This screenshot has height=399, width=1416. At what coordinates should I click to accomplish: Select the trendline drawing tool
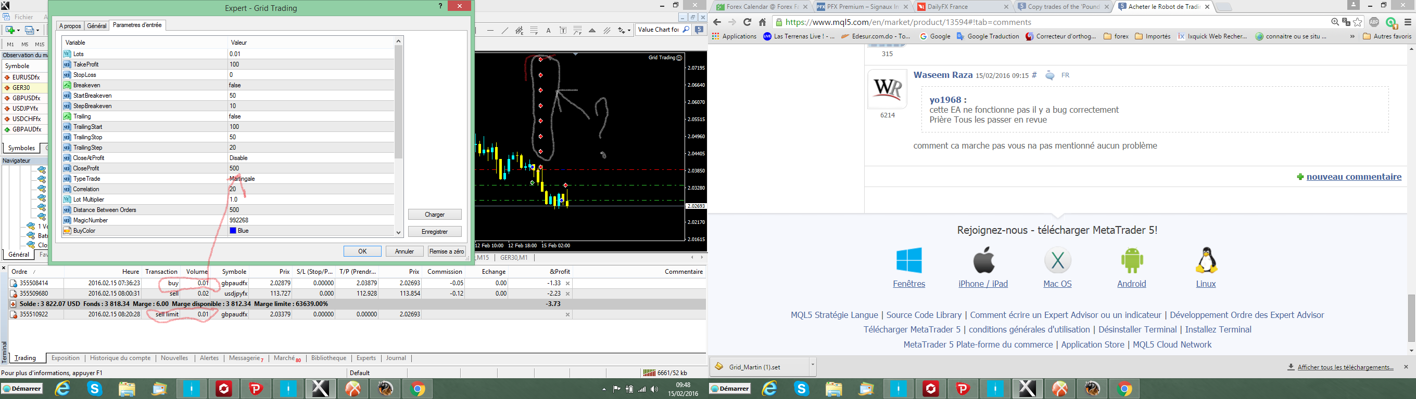click(x=504, y=31)
